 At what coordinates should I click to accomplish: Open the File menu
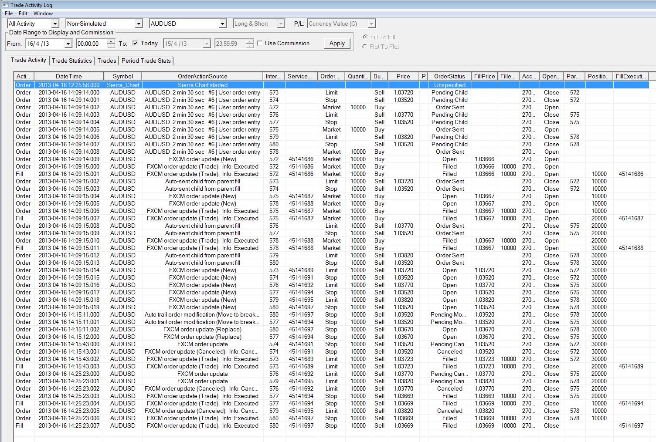[9, 13]
